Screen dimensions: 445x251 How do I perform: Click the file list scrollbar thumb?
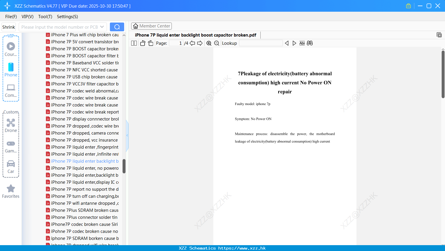[124, 166]
